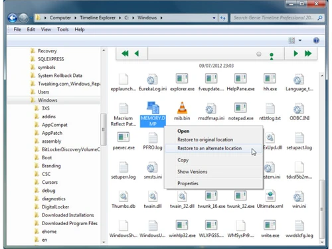
Task: Choose Properties in the context menu
Action: pos(188,183)
